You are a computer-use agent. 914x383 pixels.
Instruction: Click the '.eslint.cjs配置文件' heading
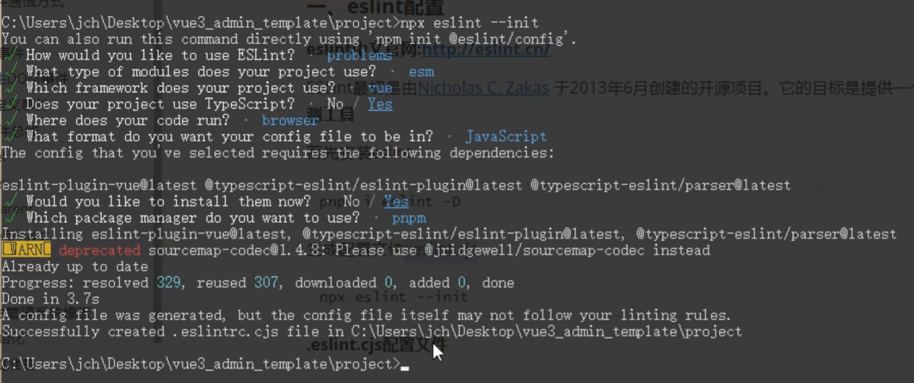click(377, 346)
